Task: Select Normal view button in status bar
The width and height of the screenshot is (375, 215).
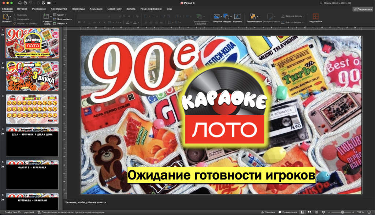Action: tap(302, 212)
